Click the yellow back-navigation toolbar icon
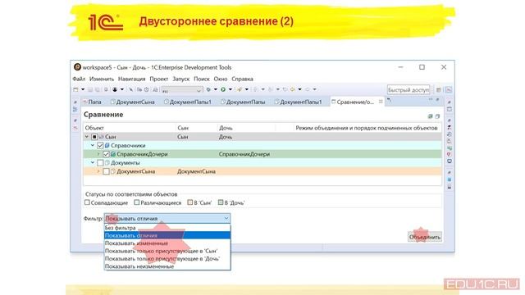The image size is (525, 295). tap(292, 89)
